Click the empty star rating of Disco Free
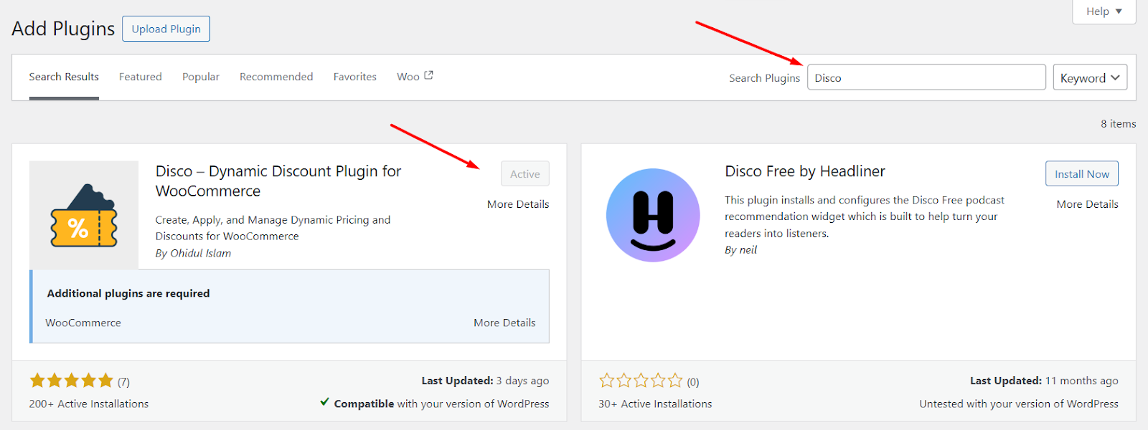The image size is (1148, 430). (x=641, y=381)
